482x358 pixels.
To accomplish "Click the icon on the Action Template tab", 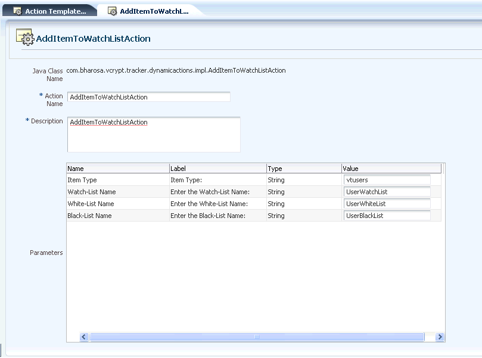I will pyautogui.click(x=17, y=10).
